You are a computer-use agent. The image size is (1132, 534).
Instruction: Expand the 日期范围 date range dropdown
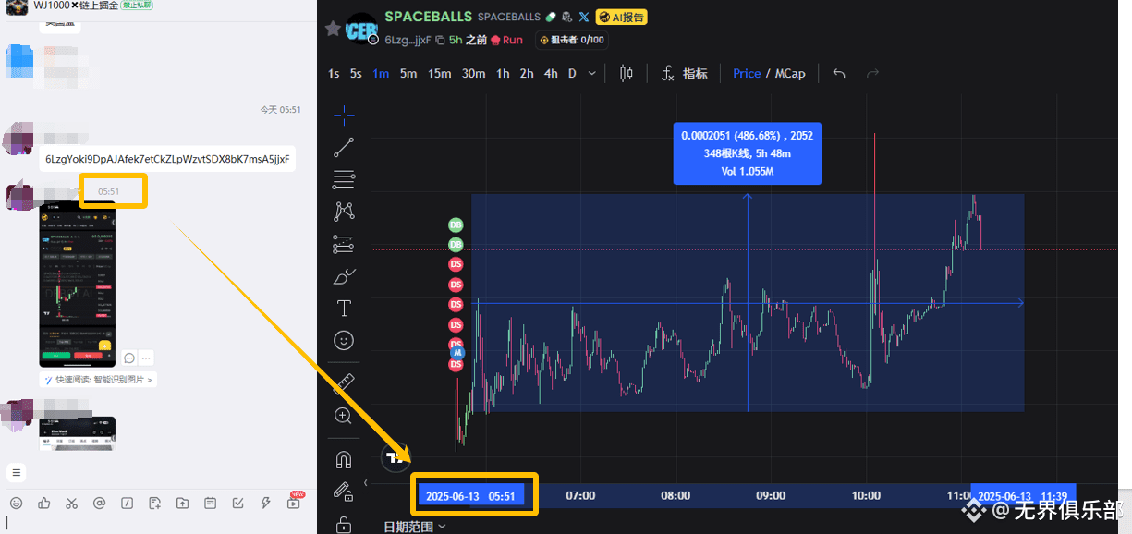[x=415, y=527]
